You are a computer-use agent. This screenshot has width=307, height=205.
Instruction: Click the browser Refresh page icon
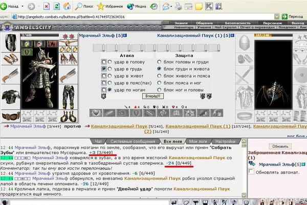coord(57,7)
